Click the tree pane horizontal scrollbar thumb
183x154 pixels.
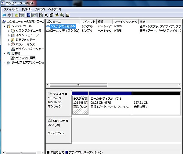pyautogui.click(x=21, y=152)
